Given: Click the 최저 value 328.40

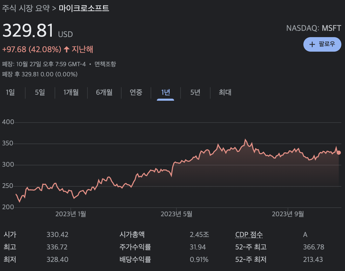Looking at the screenshot, I should 58,260.
